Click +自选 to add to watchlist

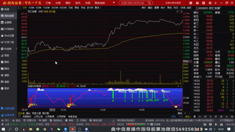click(x=182, y=8)
